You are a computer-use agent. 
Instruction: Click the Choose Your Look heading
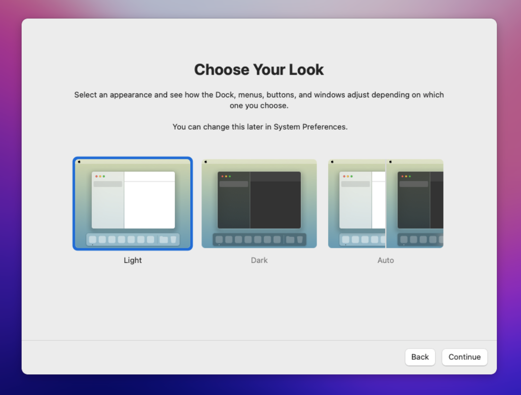(x=259, y=69)
